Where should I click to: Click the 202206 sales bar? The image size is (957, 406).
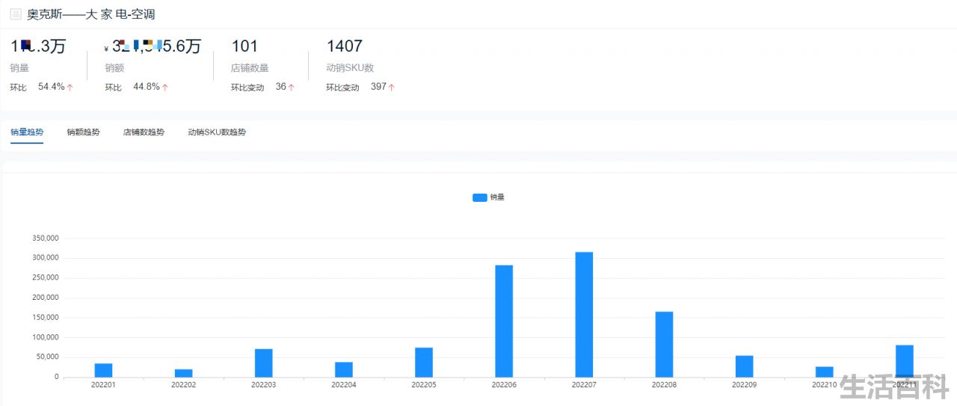tap(504, 322)
